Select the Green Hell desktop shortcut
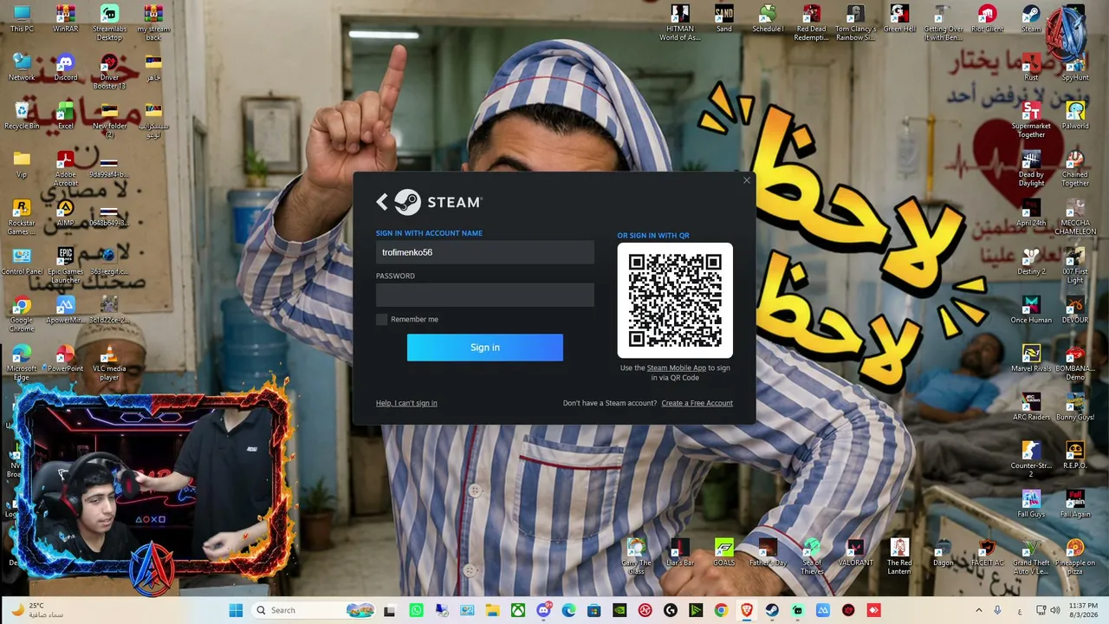 [x=899, y=19]
